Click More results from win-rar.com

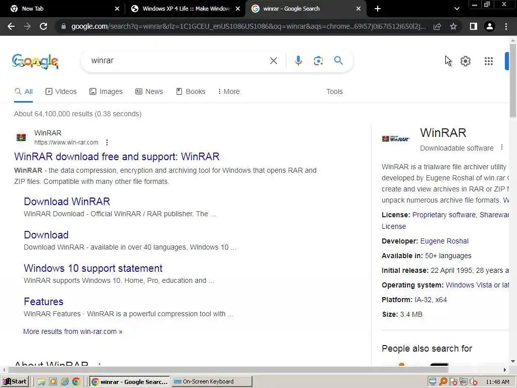73,331
